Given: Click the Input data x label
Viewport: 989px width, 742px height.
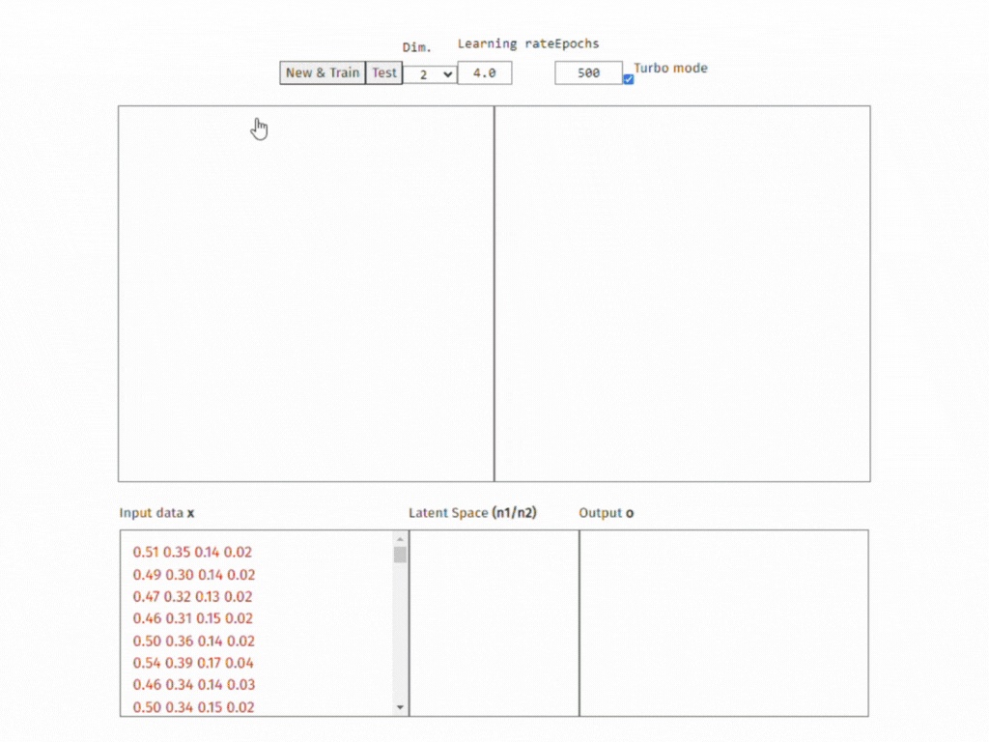Looking at the screenshot, I should [157, 513].
